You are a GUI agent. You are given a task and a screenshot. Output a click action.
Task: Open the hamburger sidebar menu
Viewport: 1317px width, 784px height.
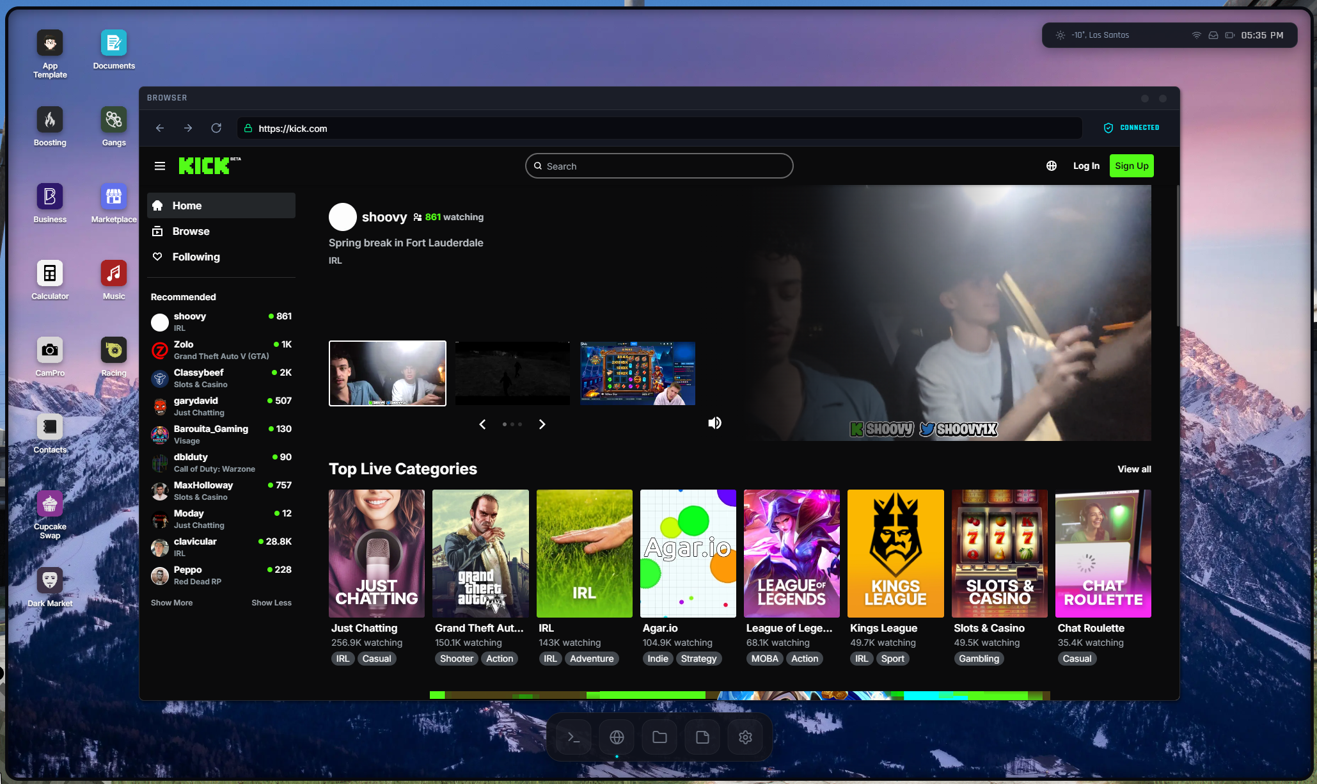160,166
